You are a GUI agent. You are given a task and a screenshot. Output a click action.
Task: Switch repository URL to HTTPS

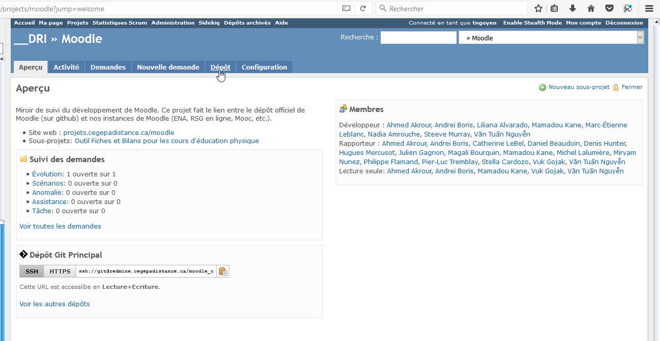[60, 271]
